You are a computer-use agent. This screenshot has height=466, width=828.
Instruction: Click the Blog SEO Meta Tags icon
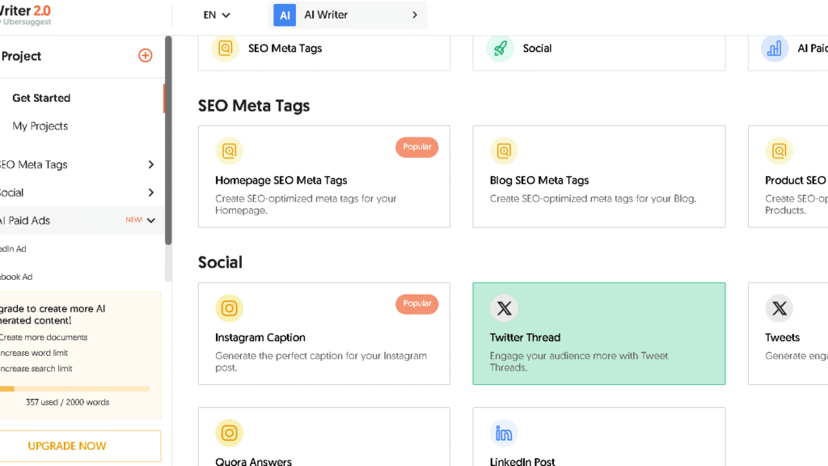tap(504, 151)
